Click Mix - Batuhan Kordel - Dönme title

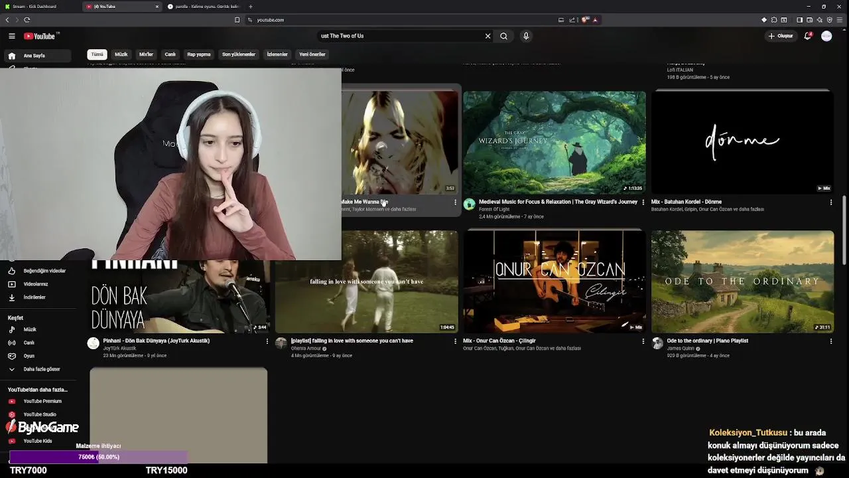point(686,202)
